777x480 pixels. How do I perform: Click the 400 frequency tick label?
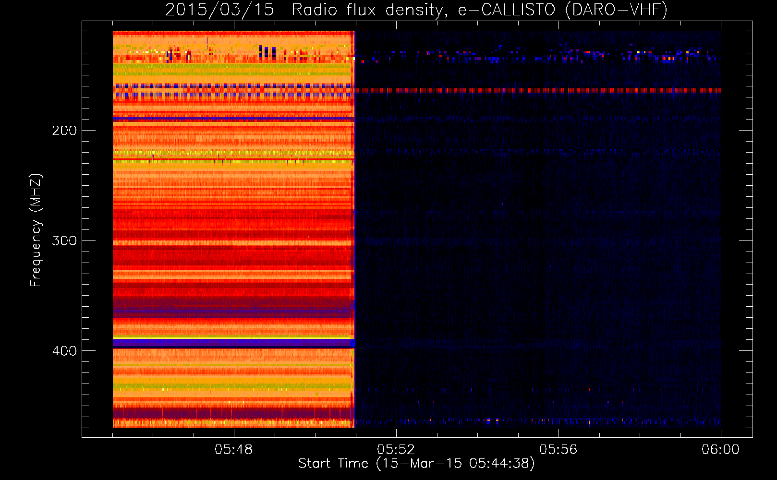[64, 351]
